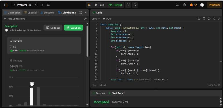The width and height of the screenshot is (223, 108).
Task: Click 'Runtime: 0 ms' in Test Result
Action: (x=120, y=102)
